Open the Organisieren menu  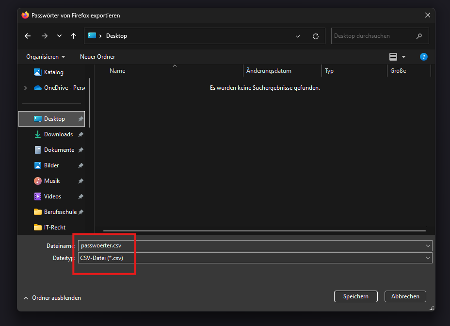46,57
